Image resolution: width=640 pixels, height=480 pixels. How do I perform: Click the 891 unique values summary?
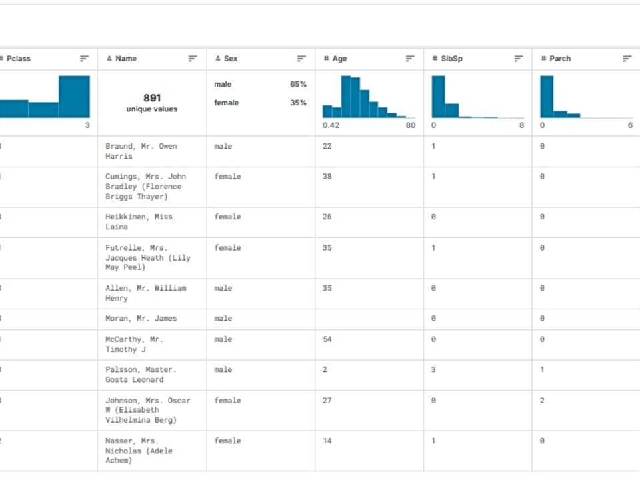152,103
